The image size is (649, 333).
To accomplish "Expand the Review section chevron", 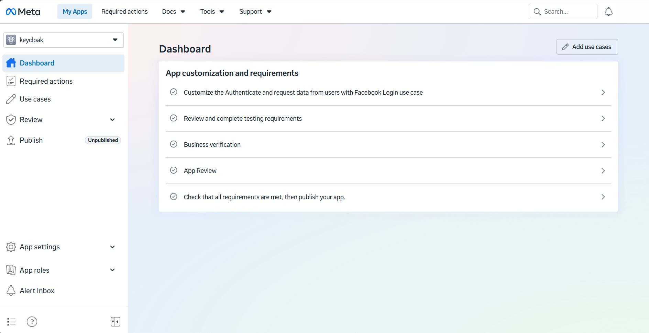I will [x=112, y=120].
